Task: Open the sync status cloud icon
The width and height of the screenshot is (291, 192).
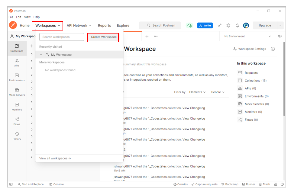Action: click(x=189, y=25)
